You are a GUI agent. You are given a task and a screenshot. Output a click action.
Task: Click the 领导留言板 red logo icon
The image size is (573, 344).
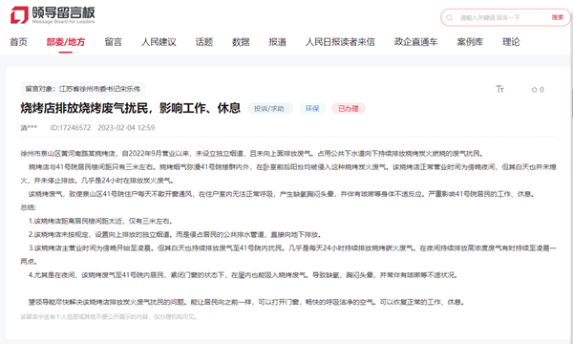point(19,15)
